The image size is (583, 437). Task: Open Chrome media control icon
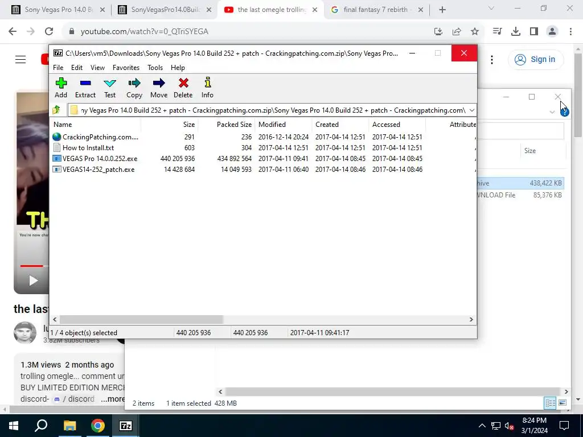497,32
